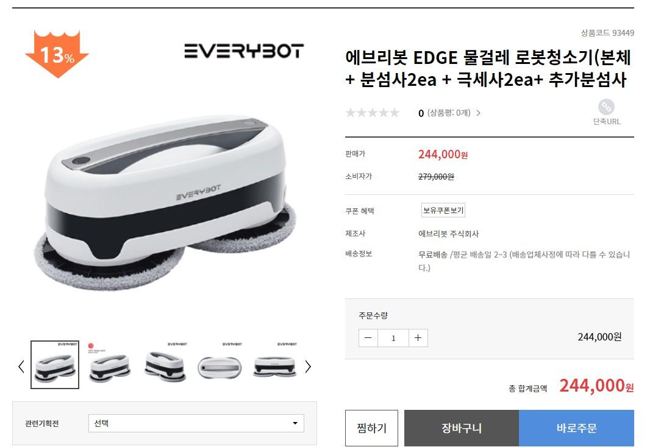This screenshot has height=447, width=647.
Task: Select the top-view robot thumbnail
Action: (220, 365)
